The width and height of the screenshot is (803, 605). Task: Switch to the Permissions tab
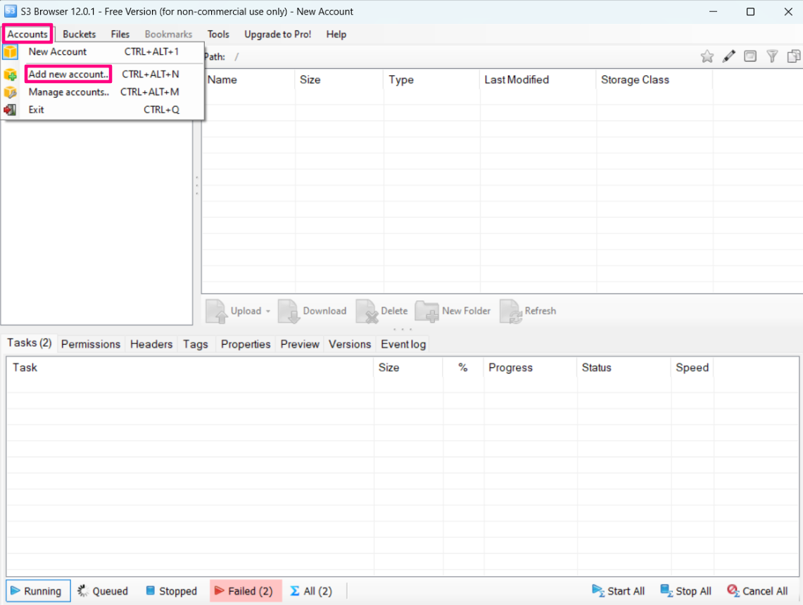pyautogui.click(x=91, y=344)
